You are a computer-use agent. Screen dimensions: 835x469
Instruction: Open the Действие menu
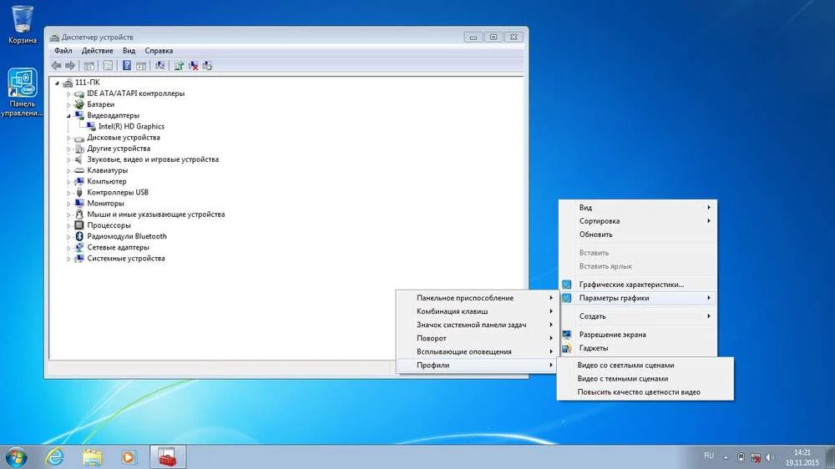pos(97,51)
